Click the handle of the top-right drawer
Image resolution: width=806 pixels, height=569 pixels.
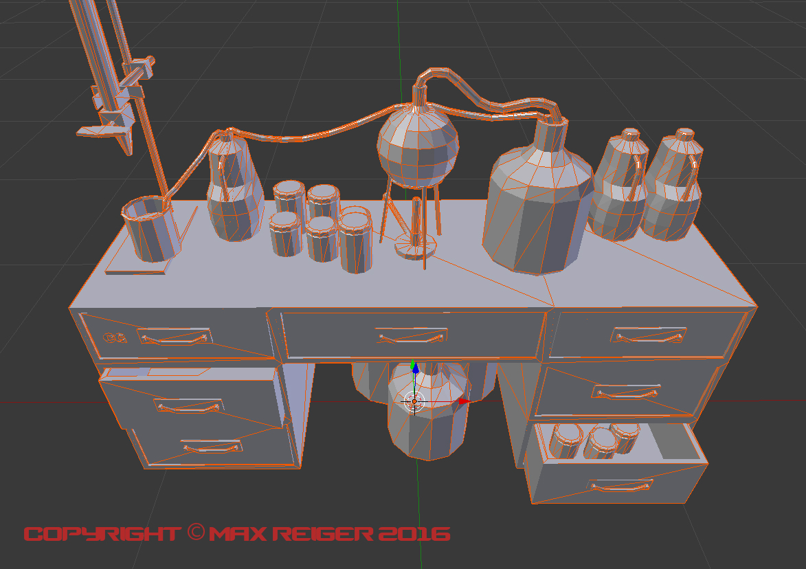click(649, 335)
